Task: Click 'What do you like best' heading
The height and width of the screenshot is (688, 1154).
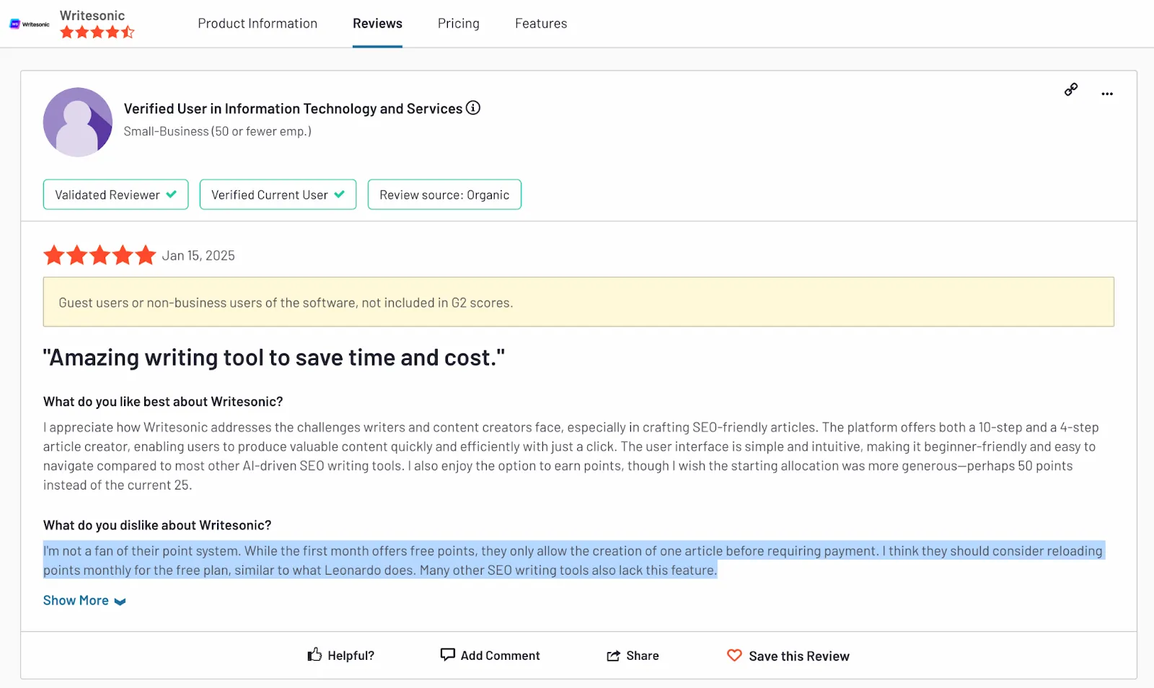Action: coord(163,402)
